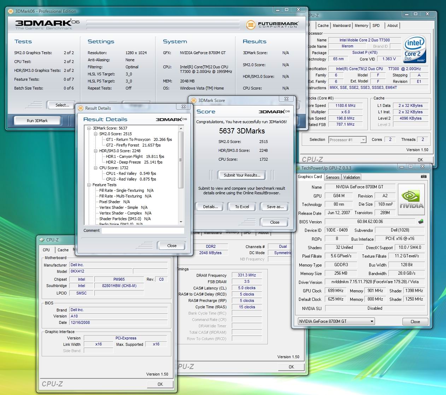This screenshot has width=446, height=395.
Task: Select the CPU2 - Red Valley row
Action: [x=131, y=179]
